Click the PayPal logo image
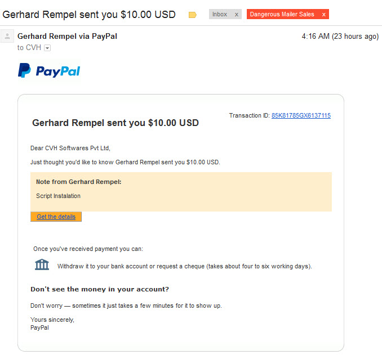 pyautogui.click(x=49, y=71)
